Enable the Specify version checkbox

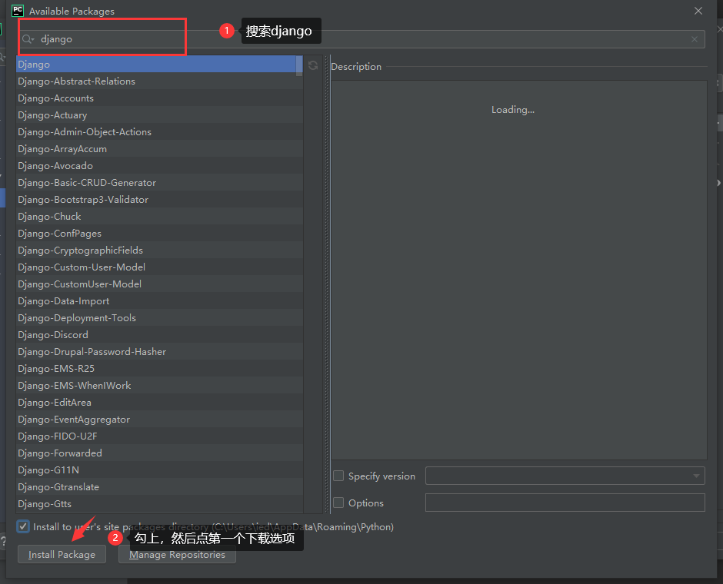[x=338, y=476]
